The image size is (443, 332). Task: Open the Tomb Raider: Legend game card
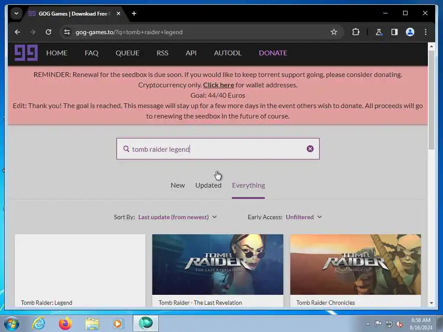(x=80, y=270)
